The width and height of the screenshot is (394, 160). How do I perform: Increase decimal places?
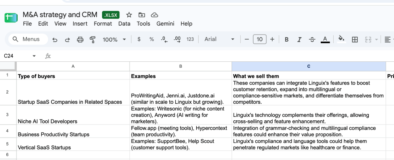tap(177, 39)
